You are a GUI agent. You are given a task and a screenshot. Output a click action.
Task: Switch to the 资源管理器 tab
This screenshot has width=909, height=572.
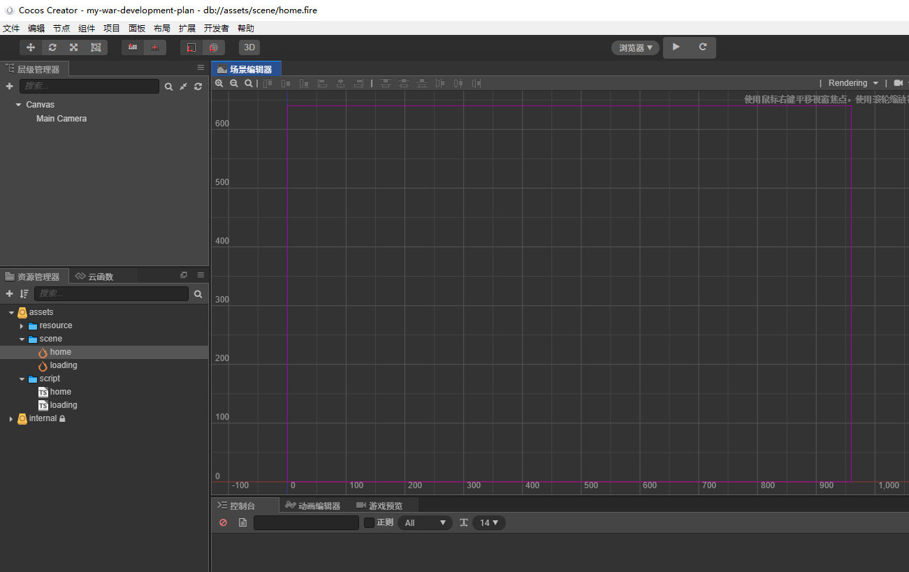(x=34, y=277)
